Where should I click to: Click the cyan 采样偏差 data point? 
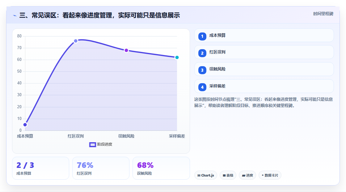point(177,58)
